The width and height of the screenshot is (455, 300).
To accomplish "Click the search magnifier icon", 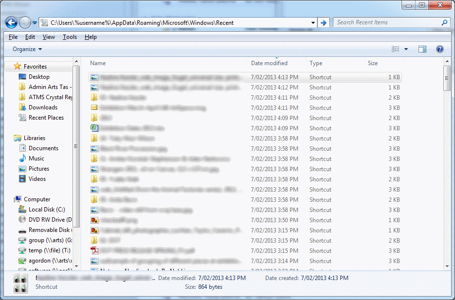I will pos(444,22).
